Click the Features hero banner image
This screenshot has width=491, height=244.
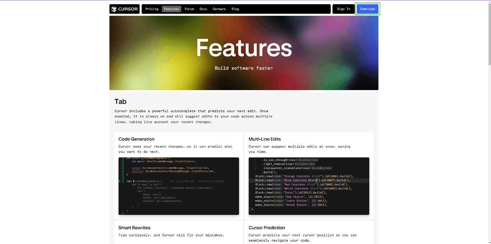tap(244, 53)
